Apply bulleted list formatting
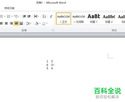Image resolution: width=125 pixels, height=102 pixels. click(x=1, y=16)
